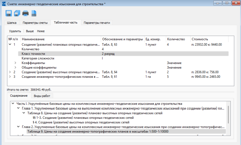This screenshot has width=241, height=145.
Task: Click the Print icon
Action: (x=25, y=13)
